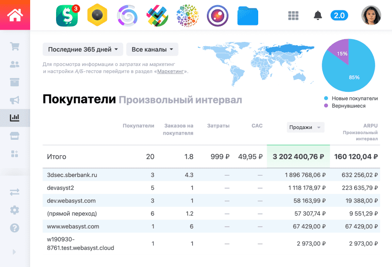Select row 'w190930-8761.test.webasyst.cloud'
The image size is (392, 267).
pyautogui.click(x=211, y=243)
